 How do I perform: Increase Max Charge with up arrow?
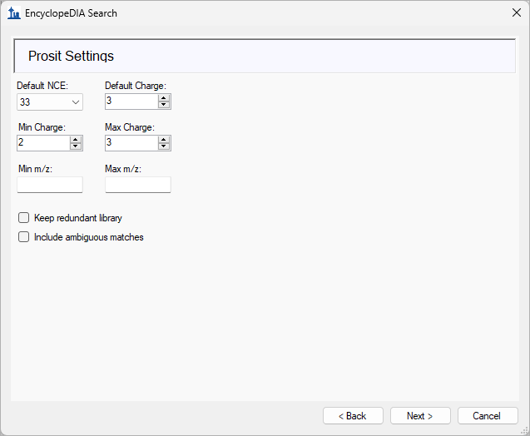164,139
